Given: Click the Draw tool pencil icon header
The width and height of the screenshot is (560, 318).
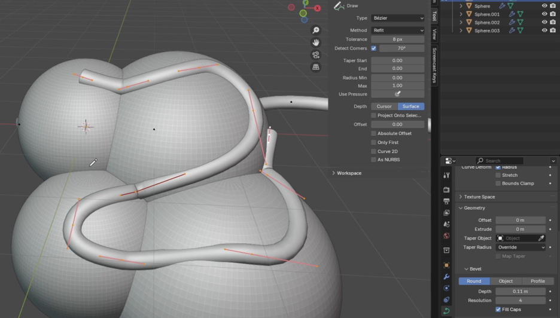Looking at the screenshot, I should [339, 6].
